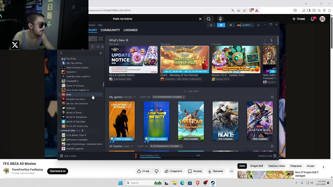This screenshot has height=187, width=333.
Task: Open Steam from Windows taskbar
Action: point(213,183)
